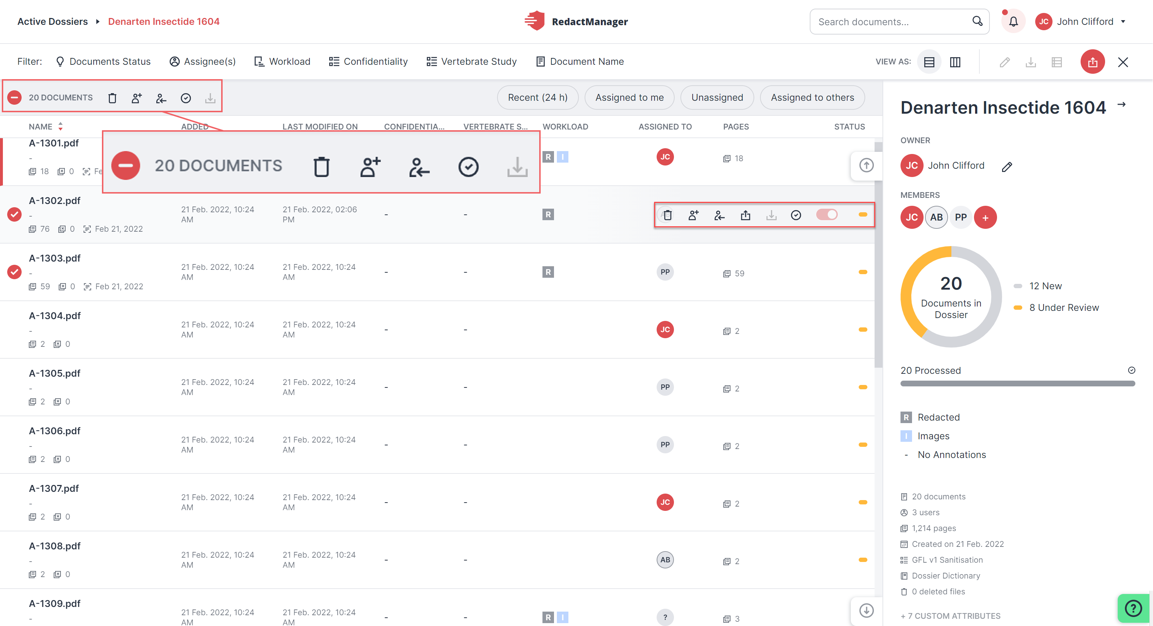Screen dimensions: 1153x626
Task: Open the green help question button
Action: click(1133, 608)
